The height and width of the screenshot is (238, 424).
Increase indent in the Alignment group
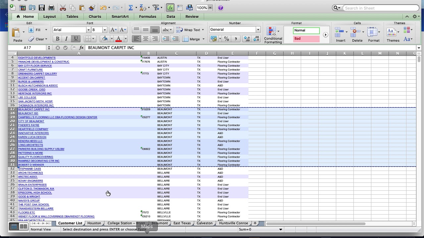click(x=175, y=39)
